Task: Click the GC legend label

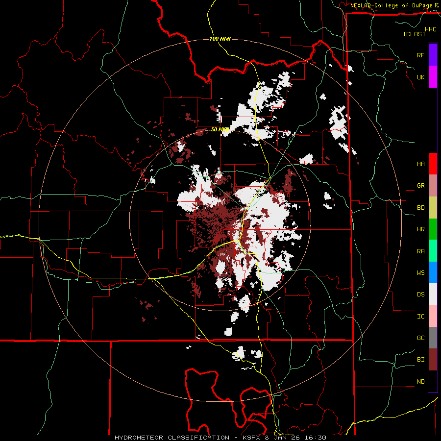Action: [x=420, y=338]
